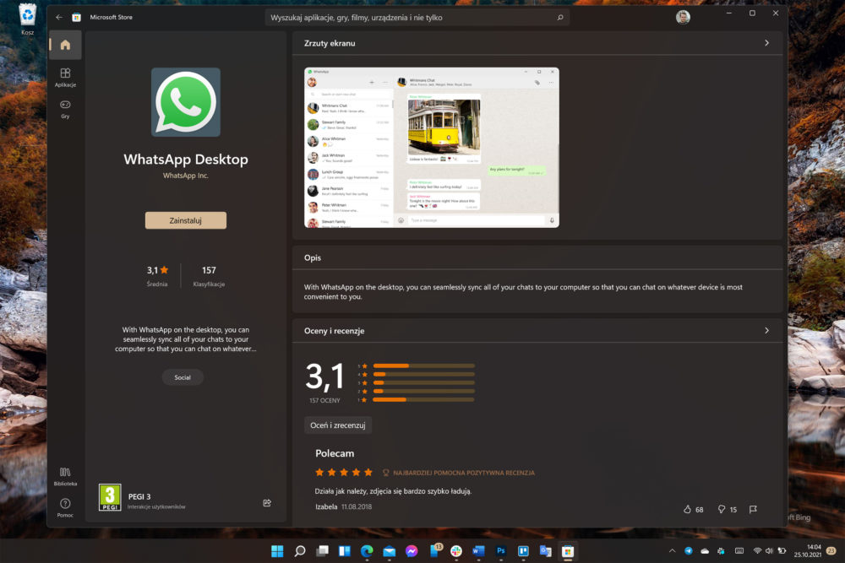Click the 157 OCENY text under rating

[x=325, y=400]
